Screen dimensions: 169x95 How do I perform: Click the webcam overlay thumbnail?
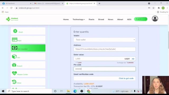click(156, 85)
